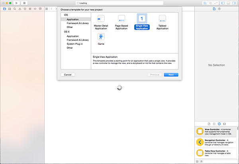Click the library filter search field
The image size is (239, 164).
(219, 161)
